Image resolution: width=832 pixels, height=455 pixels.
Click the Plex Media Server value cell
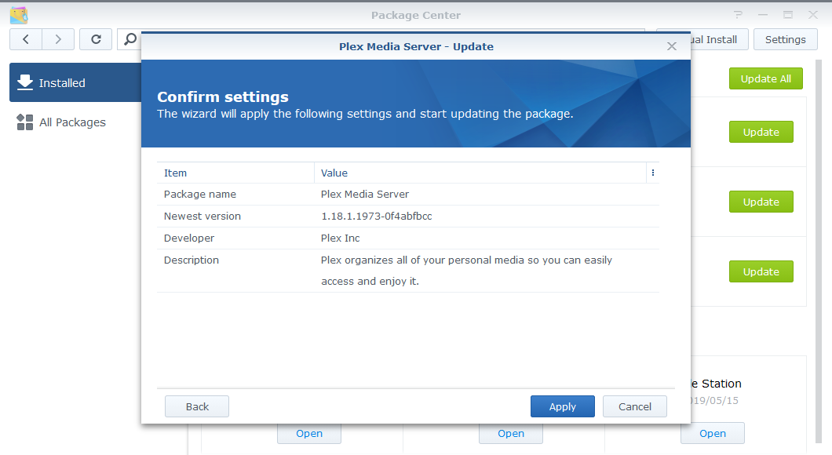click(x=365, y=194)
